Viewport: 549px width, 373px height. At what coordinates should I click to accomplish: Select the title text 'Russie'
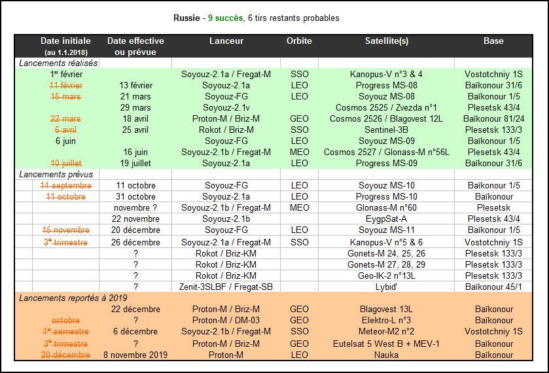click(186, 18)
